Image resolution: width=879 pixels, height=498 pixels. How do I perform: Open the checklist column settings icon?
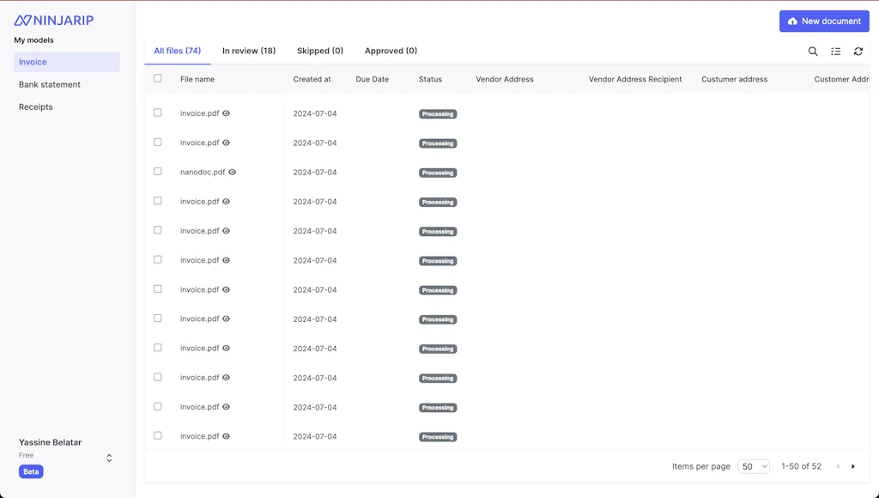pyautogui.click(x=836, y=52)
